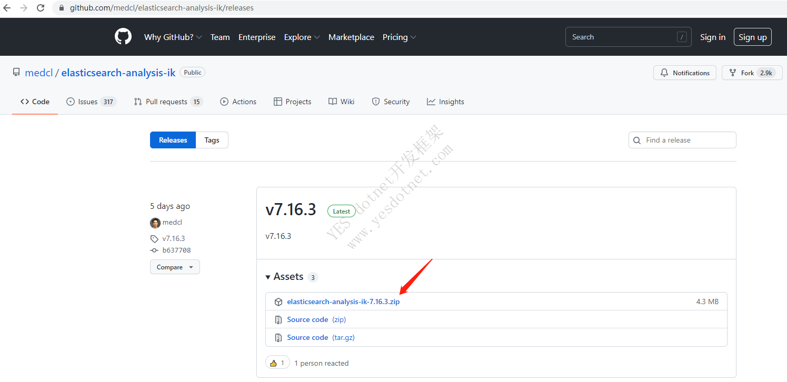787x382 pixels.
Task: Click Enterprise in the top navigation
Action: (257, 37)
